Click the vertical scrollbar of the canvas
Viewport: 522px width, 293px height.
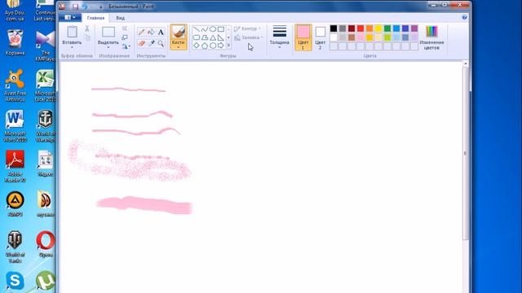[466, 153]
